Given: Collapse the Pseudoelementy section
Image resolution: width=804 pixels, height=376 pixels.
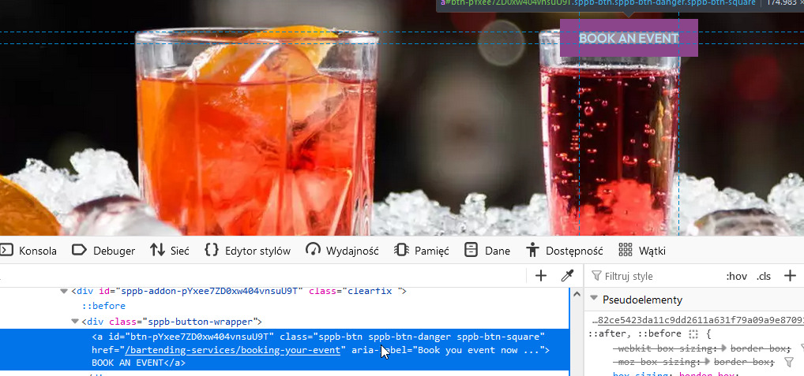Looking at the screenshot, I should point(594,300).
